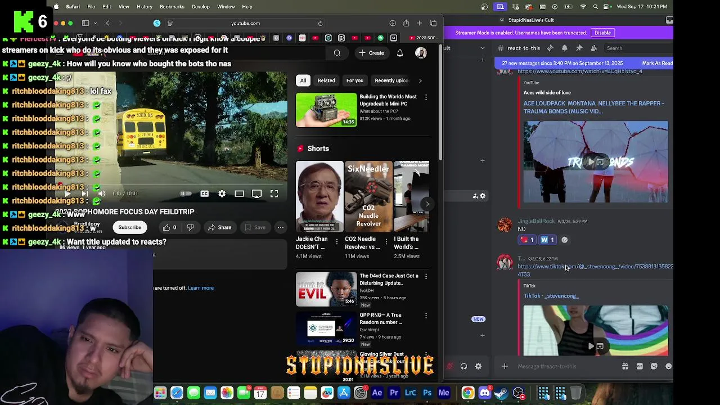Open YouTube notifications bell

tap(400, 53)
